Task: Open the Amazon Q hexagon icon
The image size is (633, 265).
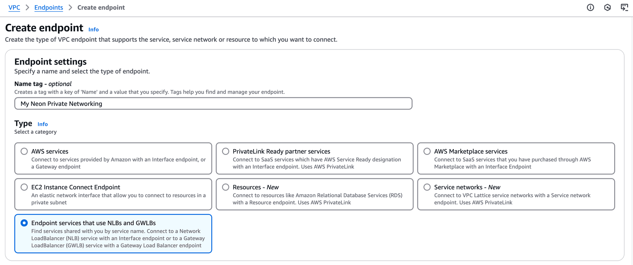Action: tap(607, 8)
